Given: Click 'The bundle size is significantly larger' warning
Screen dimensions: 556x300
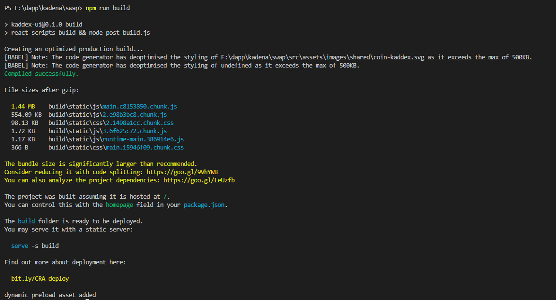Looking at the screenshot, I should pos(101,164).
